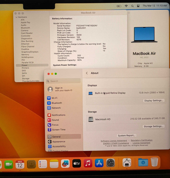Viewport: 170px width, 178px height.
Task: Select Audio in System Information sidebar
Action: [x=24, y=25]
